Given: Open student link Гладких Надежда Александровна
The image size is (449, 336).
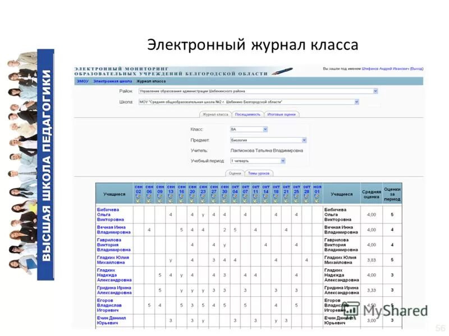Looking at the screenshot, I should [114, 275].
